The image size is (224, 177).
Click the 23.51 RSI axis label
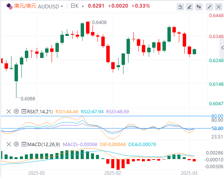click(217, 137)
